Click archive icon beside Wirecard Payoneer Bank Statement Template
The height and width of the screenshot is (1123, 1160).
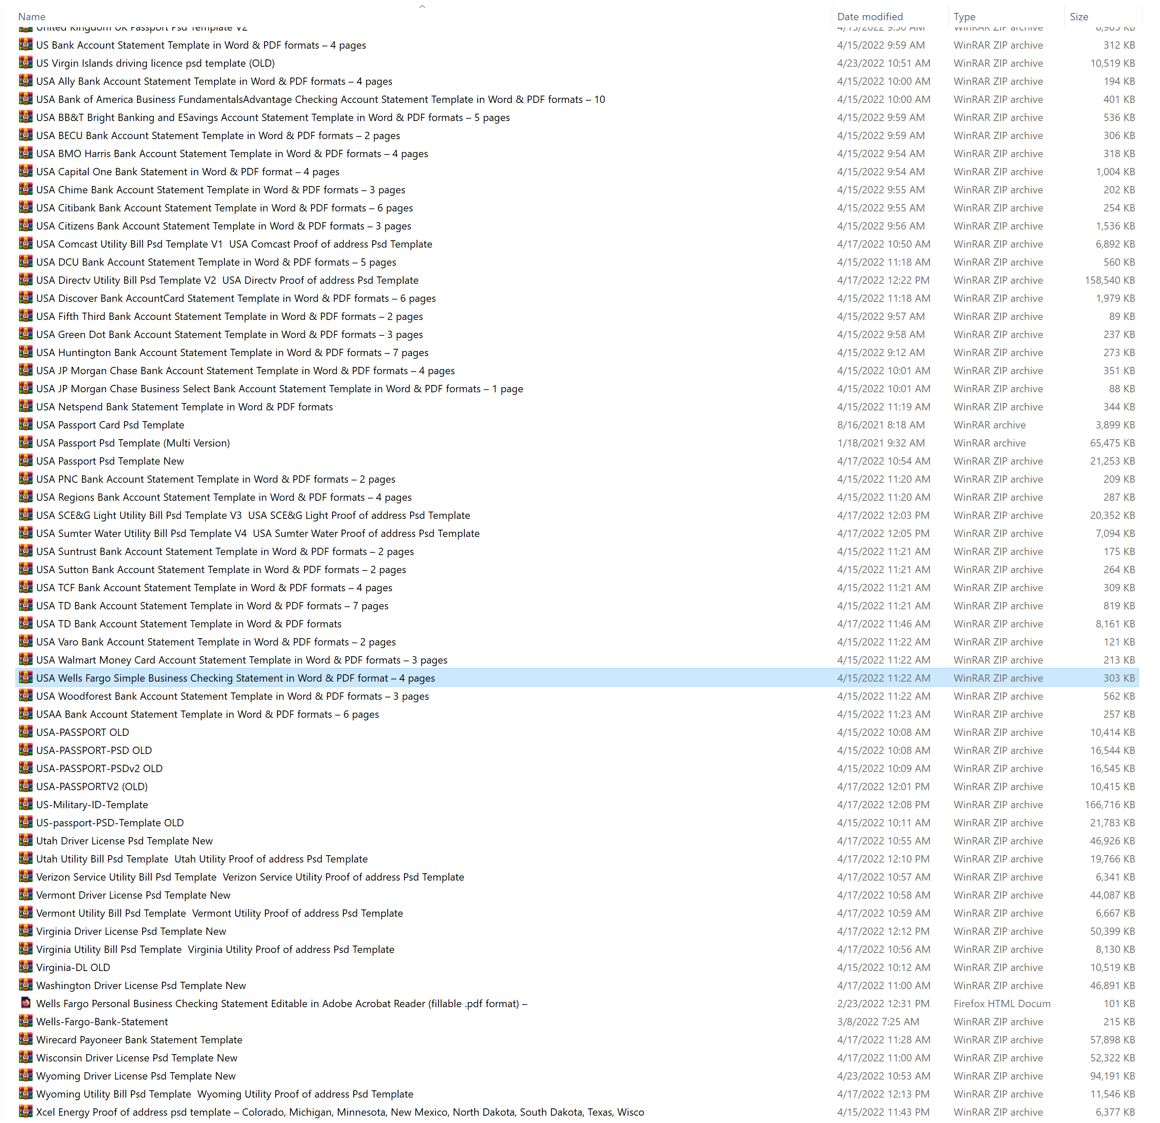25,1039
